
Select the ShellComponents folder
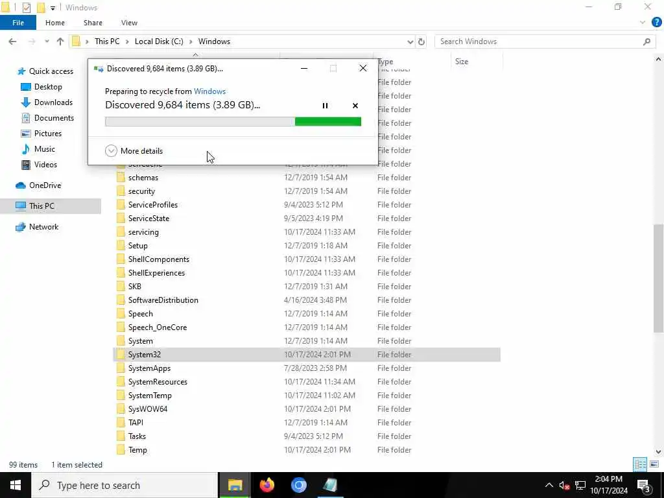[x=158, y=259]
